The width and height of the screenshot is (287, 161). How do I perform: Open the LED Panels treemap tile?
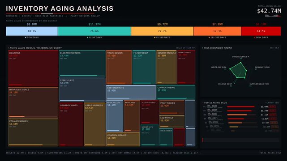click(171, 121)
